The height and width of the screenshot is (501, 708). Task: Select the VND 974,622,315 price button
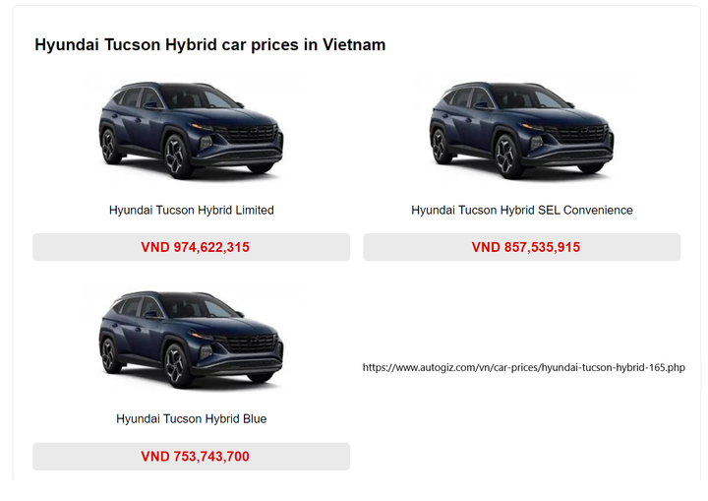[x=192, y=247]
